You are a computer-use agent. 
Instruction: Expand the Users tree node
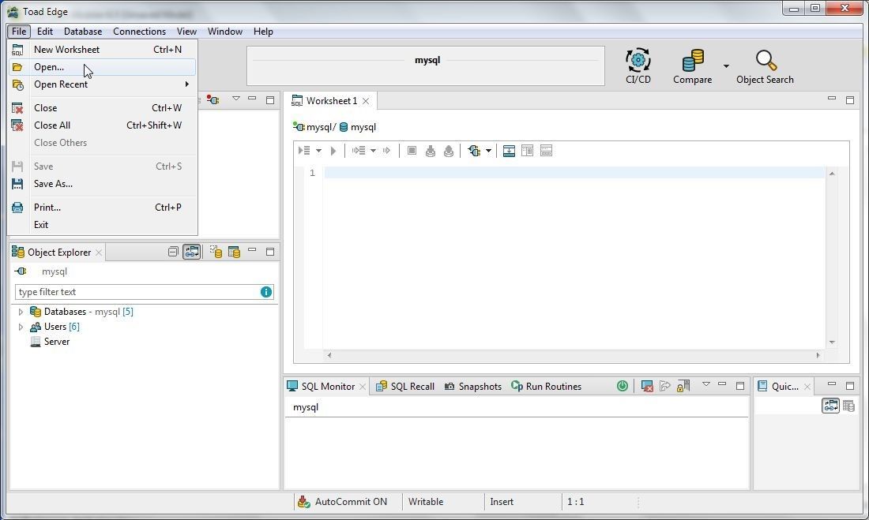click(x=21, y=327)
